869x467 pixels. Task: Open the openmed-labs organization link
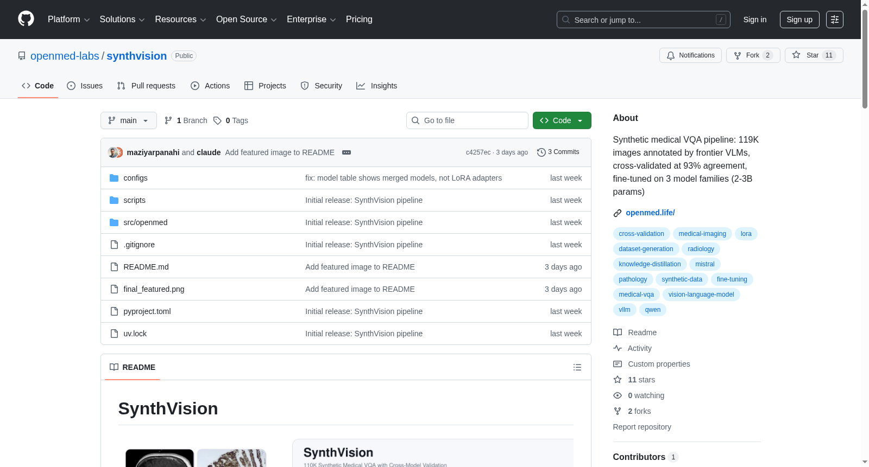65,56
